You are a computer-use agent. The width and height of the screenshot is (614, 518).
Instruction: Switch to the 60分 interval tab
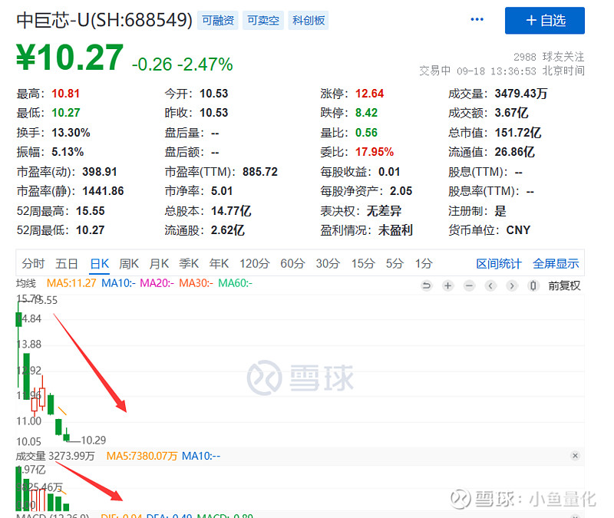coord(292,263)
